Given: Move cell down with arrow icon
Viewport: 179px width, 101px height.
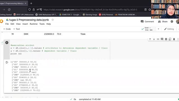Looking at the screenshot, I should (x=154, y=39).
